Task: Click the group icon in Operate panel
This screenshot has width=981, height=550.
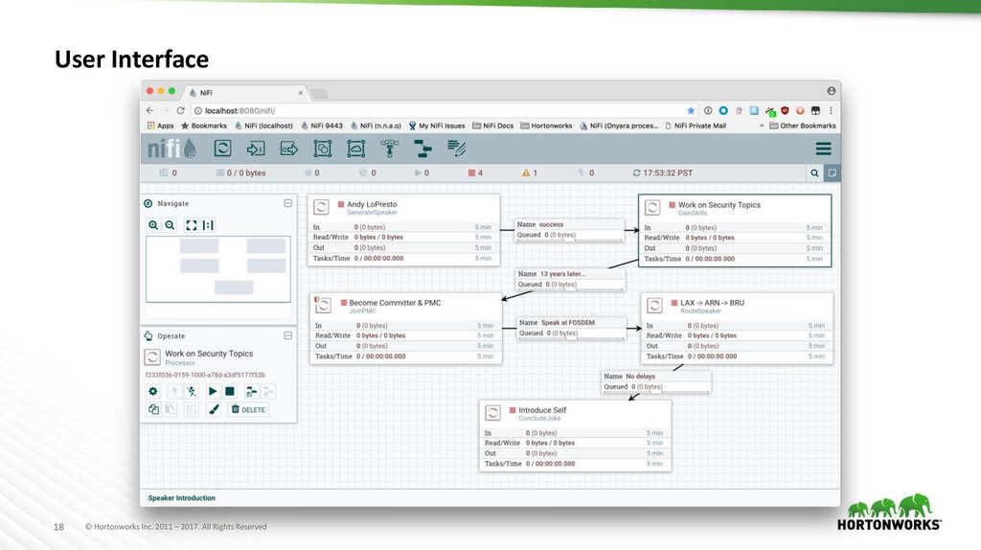Action: tap(192, 409)
